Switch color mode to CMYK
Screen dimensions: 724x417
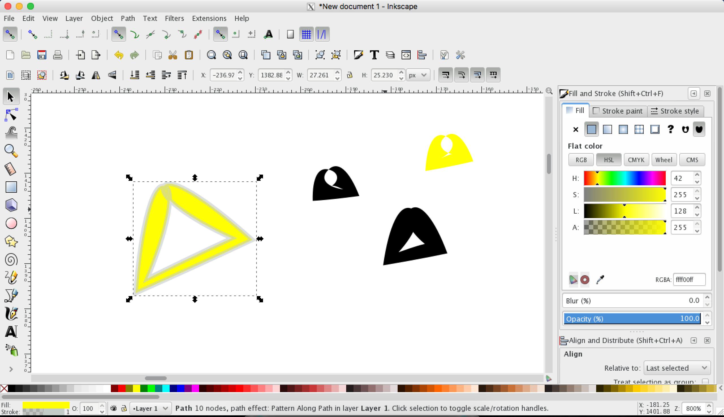tap(636, 160)
